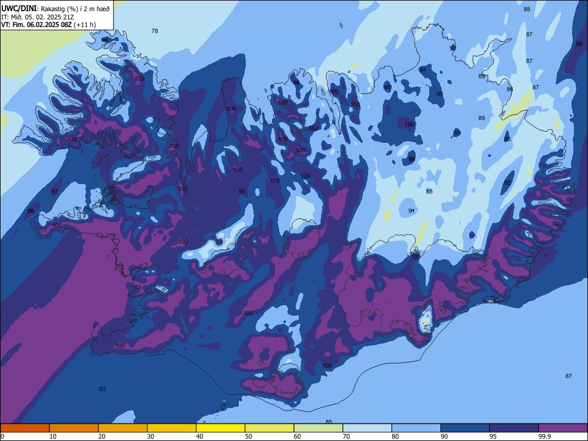Image resolution: width=588 pixels, height=441 pixels.
Task: Click the legend scale label "50"
Action: 249,436
